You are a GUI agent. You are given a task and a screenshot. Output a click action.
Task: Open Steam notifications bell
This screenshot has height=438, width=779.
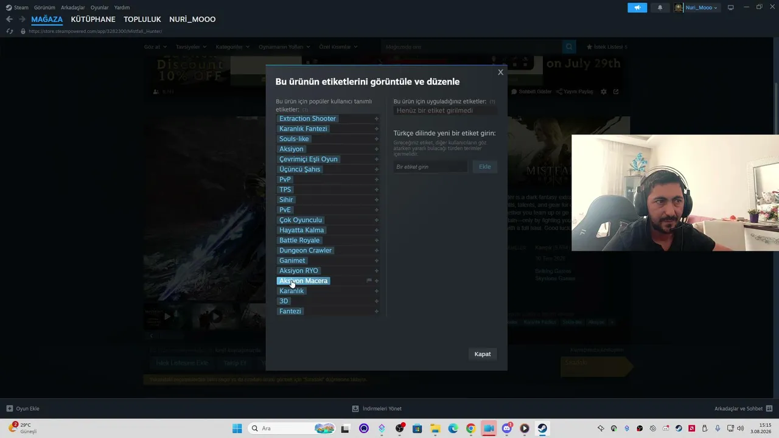(x=660, y=8)
